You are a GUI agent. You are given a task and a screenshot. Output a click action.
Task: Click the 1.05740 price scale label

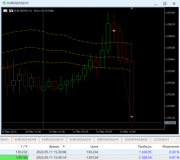170,13
